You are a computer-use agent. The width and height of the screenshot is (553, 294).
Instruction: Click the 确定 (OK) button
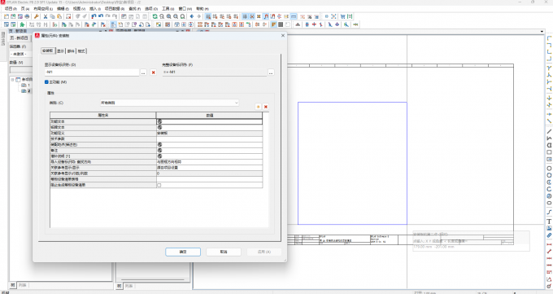coord(183,252)
